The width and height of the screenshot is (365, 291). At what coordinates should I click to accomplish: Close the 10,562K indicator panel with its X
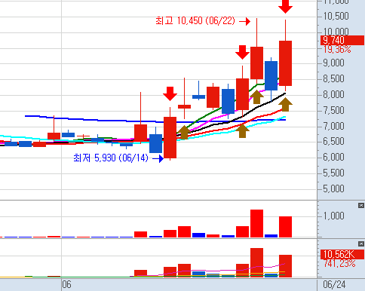[361, 244]
